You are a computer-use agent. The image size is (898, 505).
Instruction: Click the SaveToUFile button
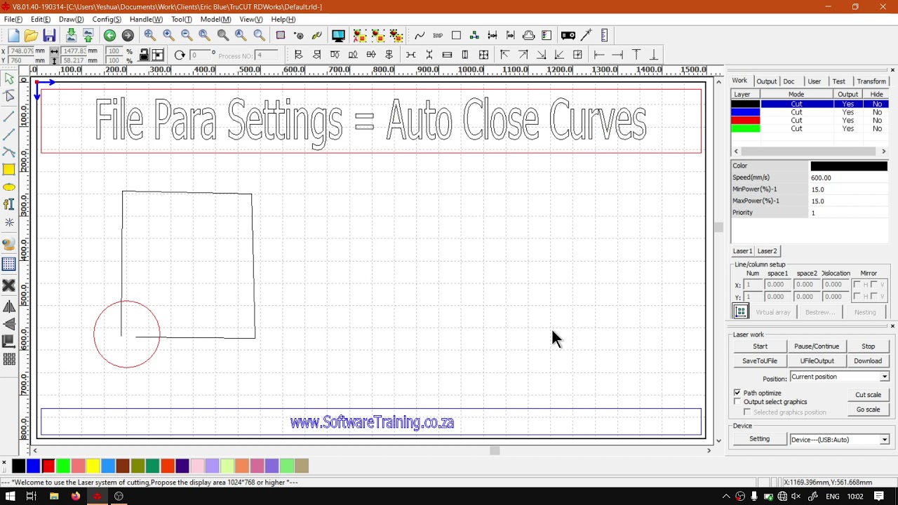tap(760, 361)
